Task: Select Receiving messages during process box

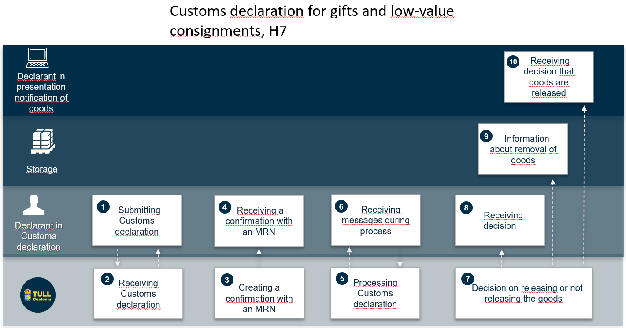Action: [x=376, y=220]
